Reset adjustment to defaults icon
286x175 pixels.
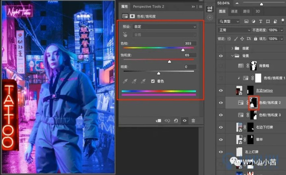click(176, 121)
